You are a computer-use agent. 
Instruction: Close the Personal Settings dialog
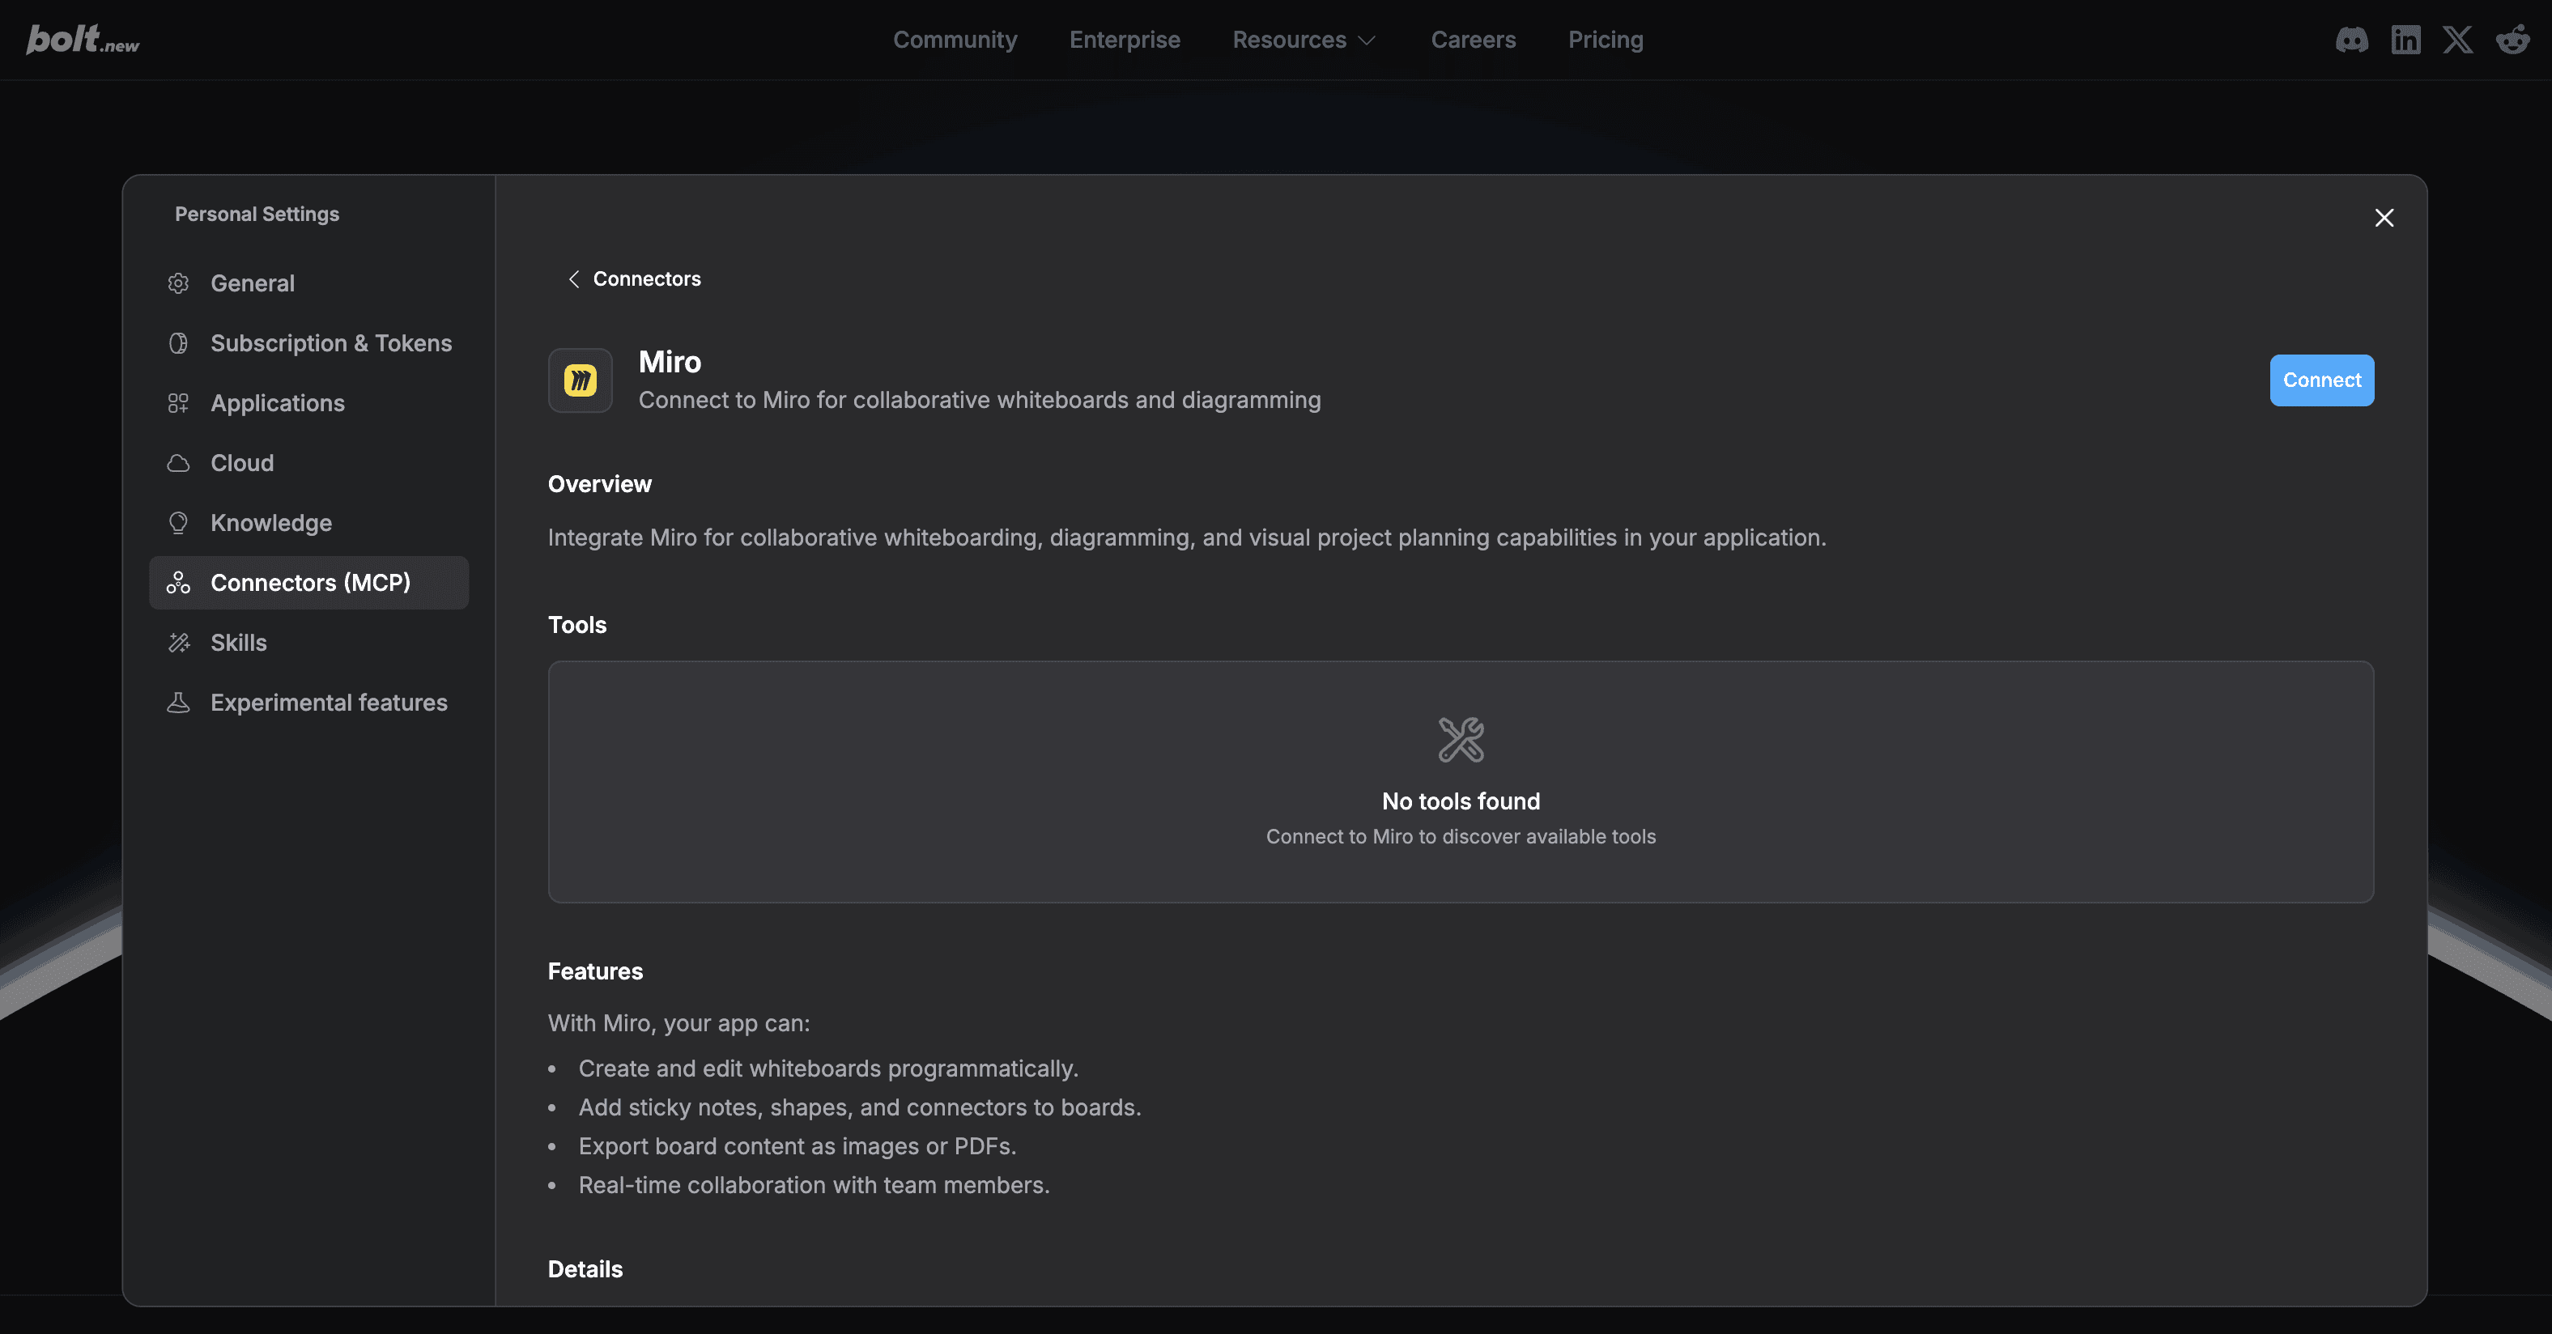2384,218
